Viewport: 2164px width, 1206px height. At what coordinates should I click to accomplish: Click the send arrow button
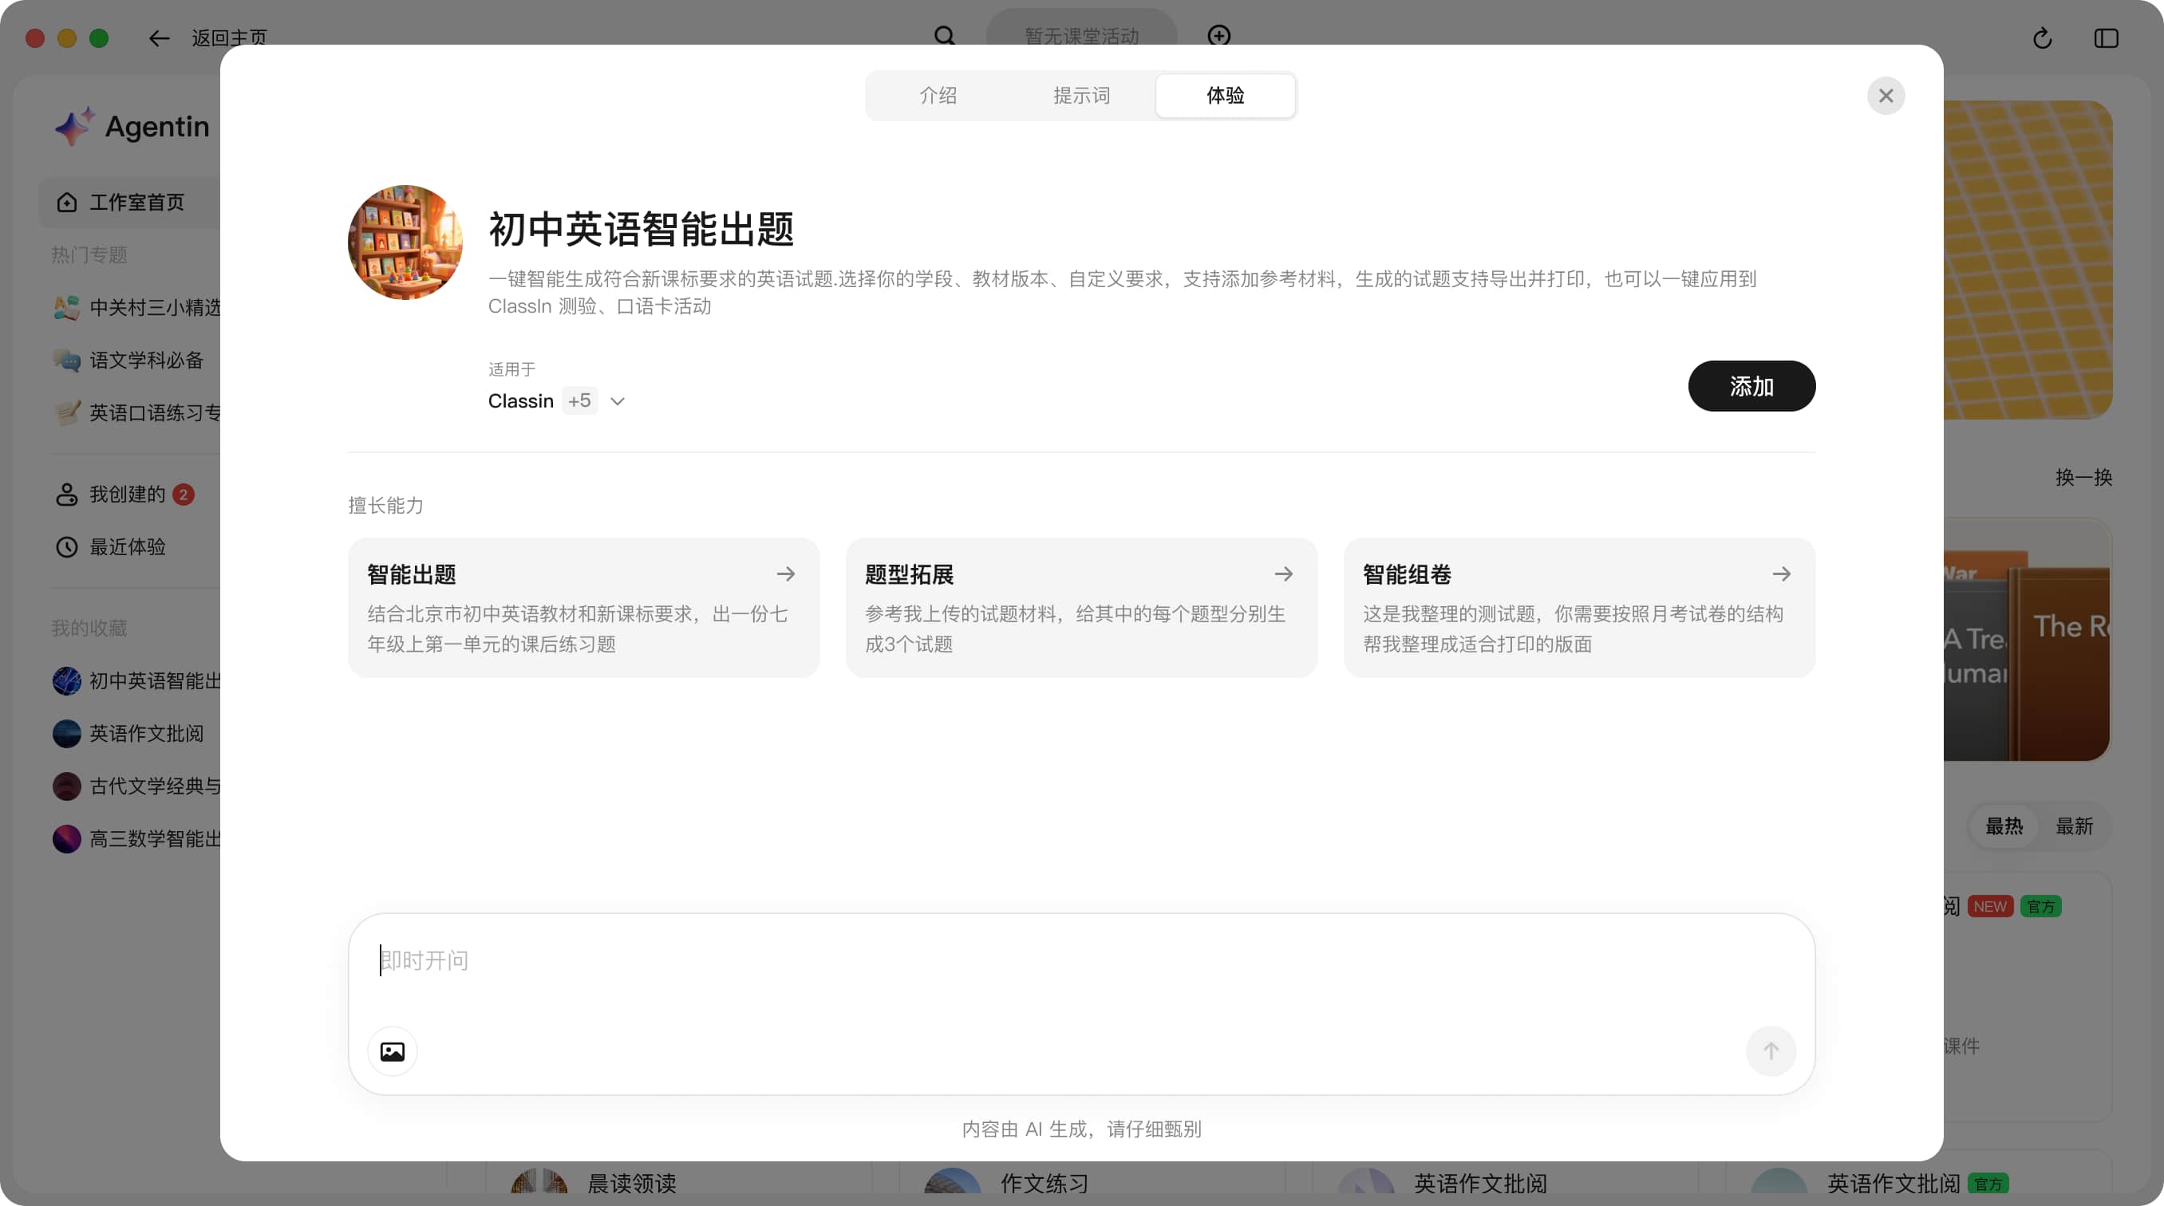coord(1770,1050)
